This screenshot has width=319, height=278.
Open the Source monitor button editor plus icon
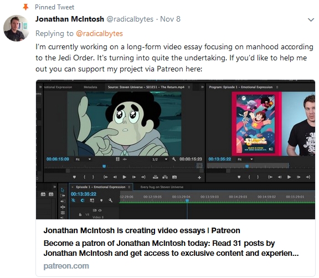click(x=199, y=178)
